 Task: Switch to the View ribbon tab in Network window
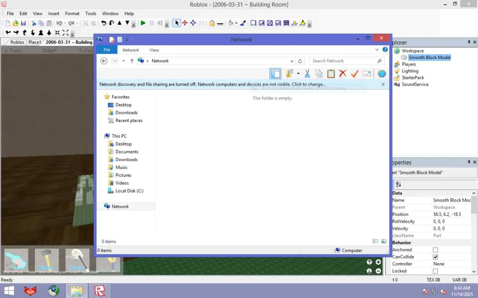click(154, 50)
